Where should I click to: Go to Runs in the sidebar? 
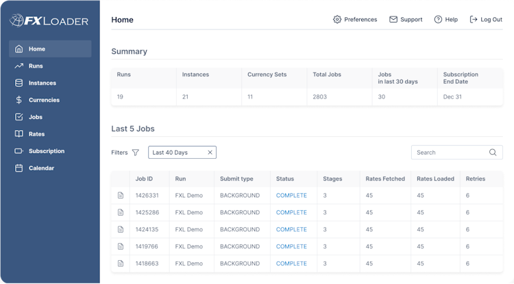[x=36, y=66]
